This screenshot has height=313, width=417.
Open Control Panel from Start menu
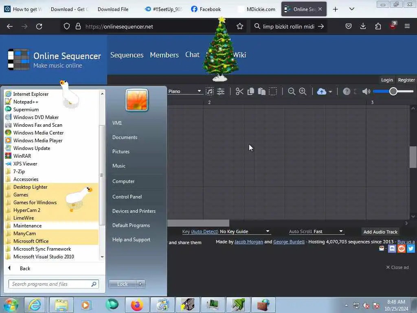tap(127, 197)
